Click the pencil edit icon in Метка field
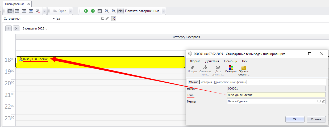The width and height of the screenshot is (329, 127). pos(323,101)
